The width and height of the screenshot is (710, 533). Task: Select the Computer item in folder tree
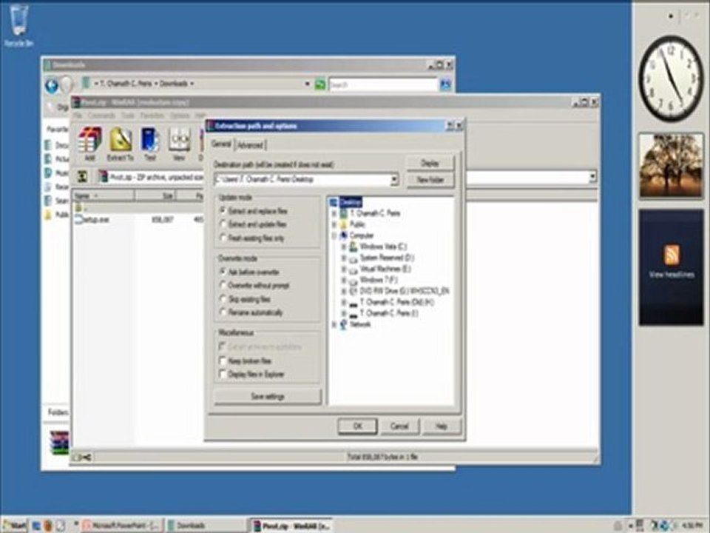tap(362, 235)
